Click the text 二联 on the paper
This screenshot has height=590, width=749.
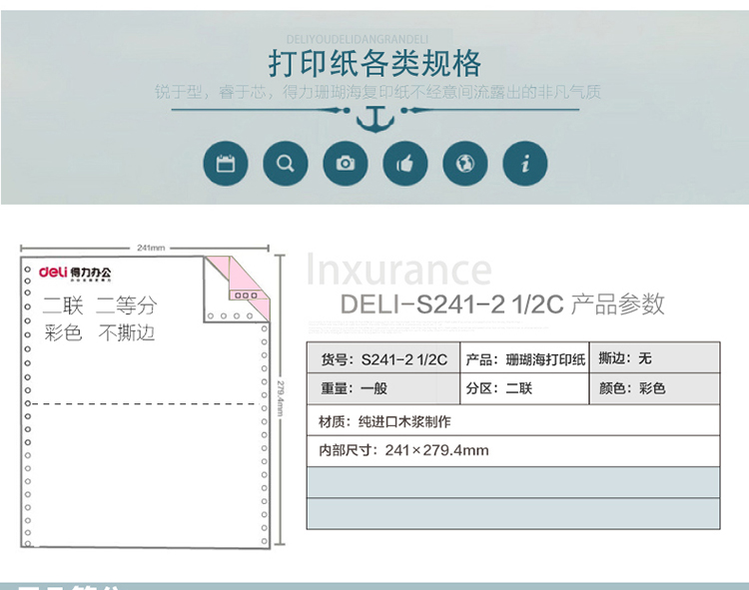pyautogui.click(x=63, y=305)
